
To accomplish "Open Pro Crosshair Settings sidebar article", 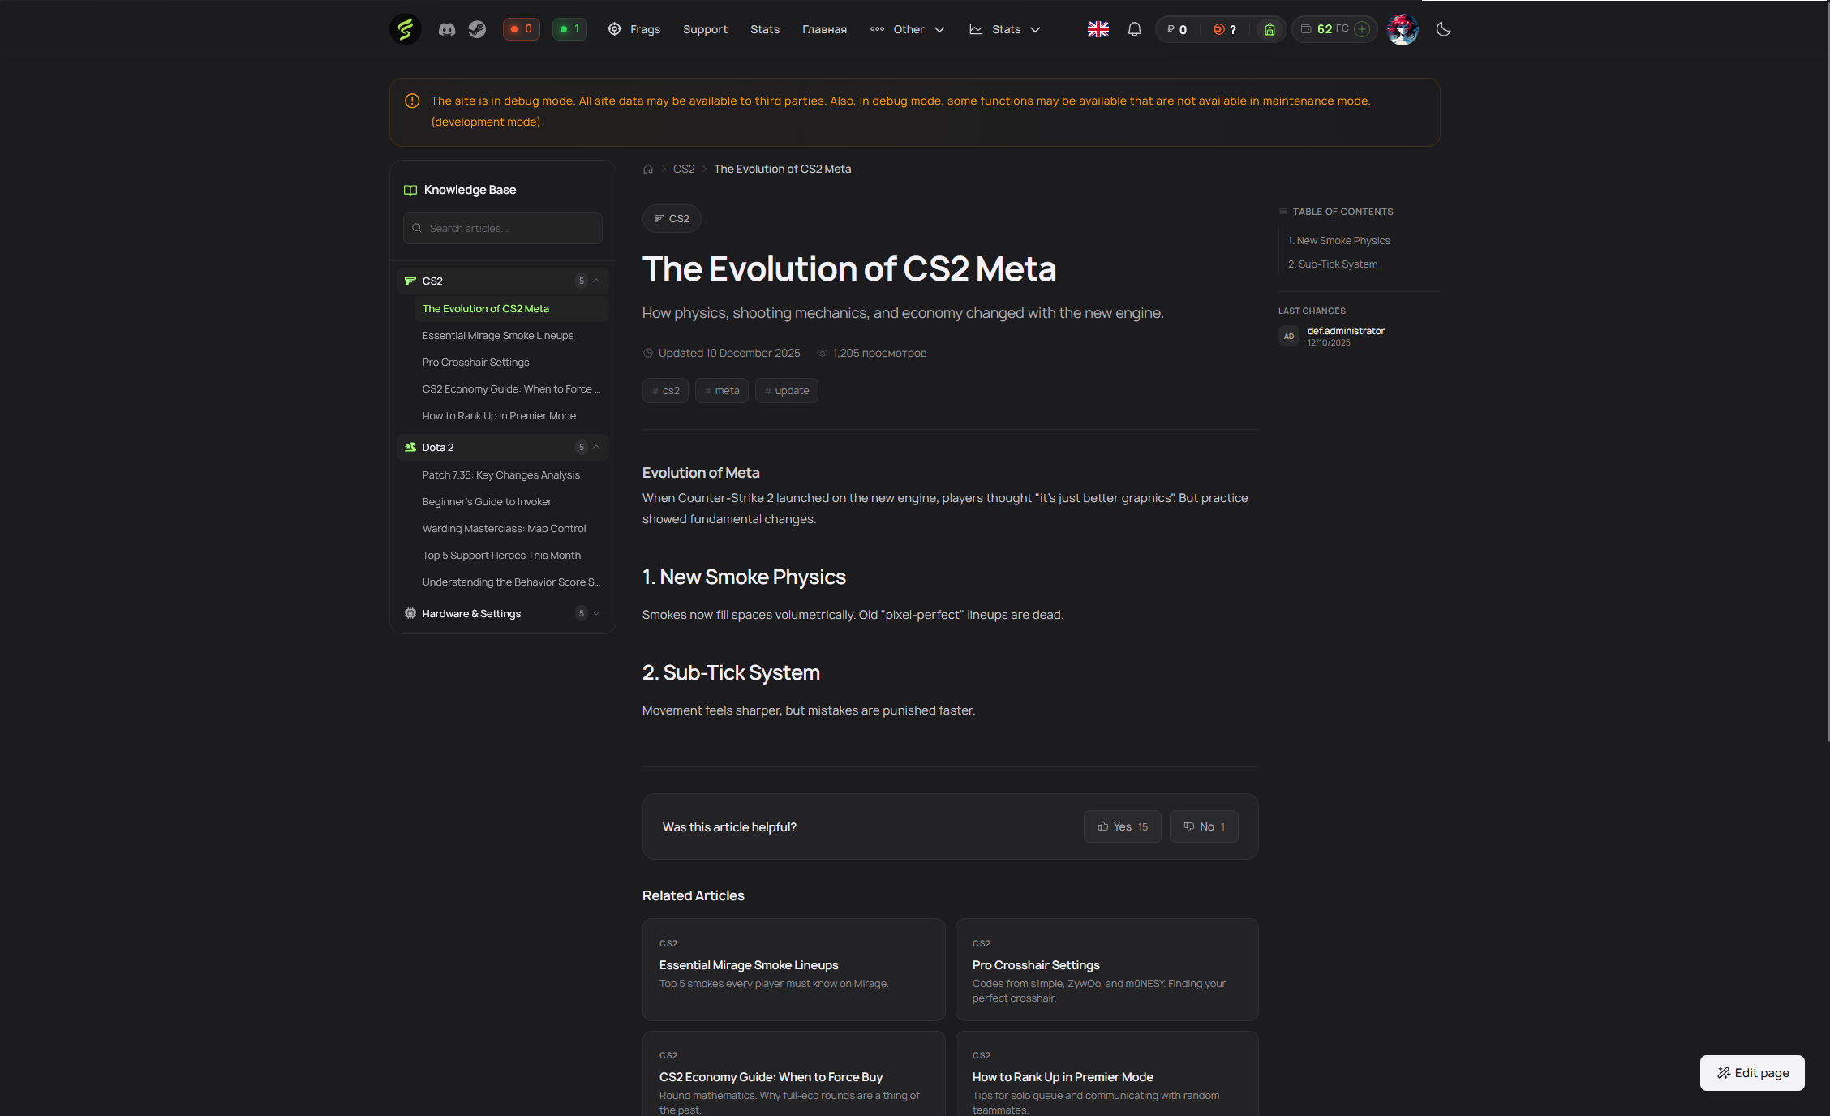I will point(475,362).
